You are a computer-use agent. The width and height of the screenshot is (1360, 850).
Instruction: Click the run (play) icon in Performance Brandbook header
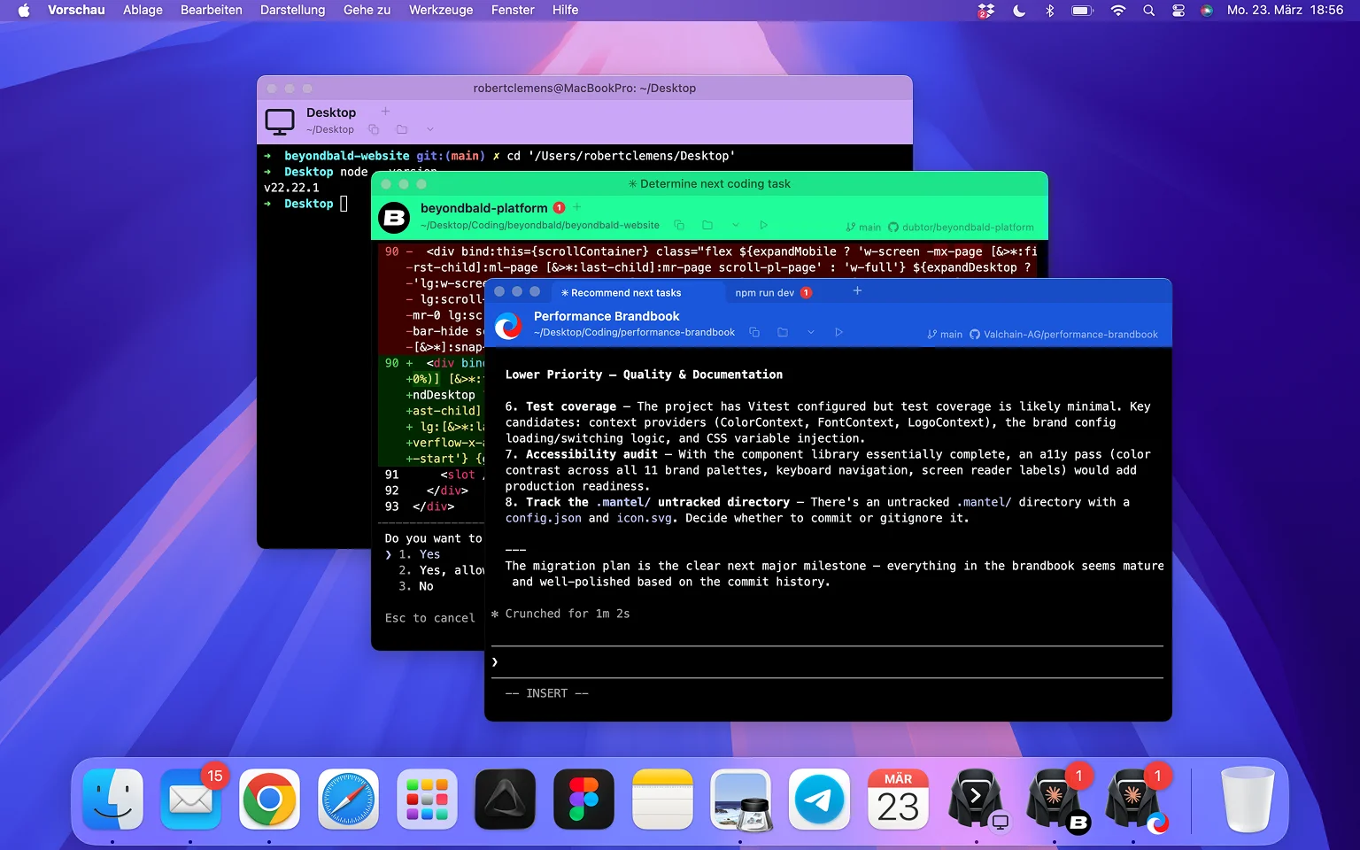tap(838, 332)
